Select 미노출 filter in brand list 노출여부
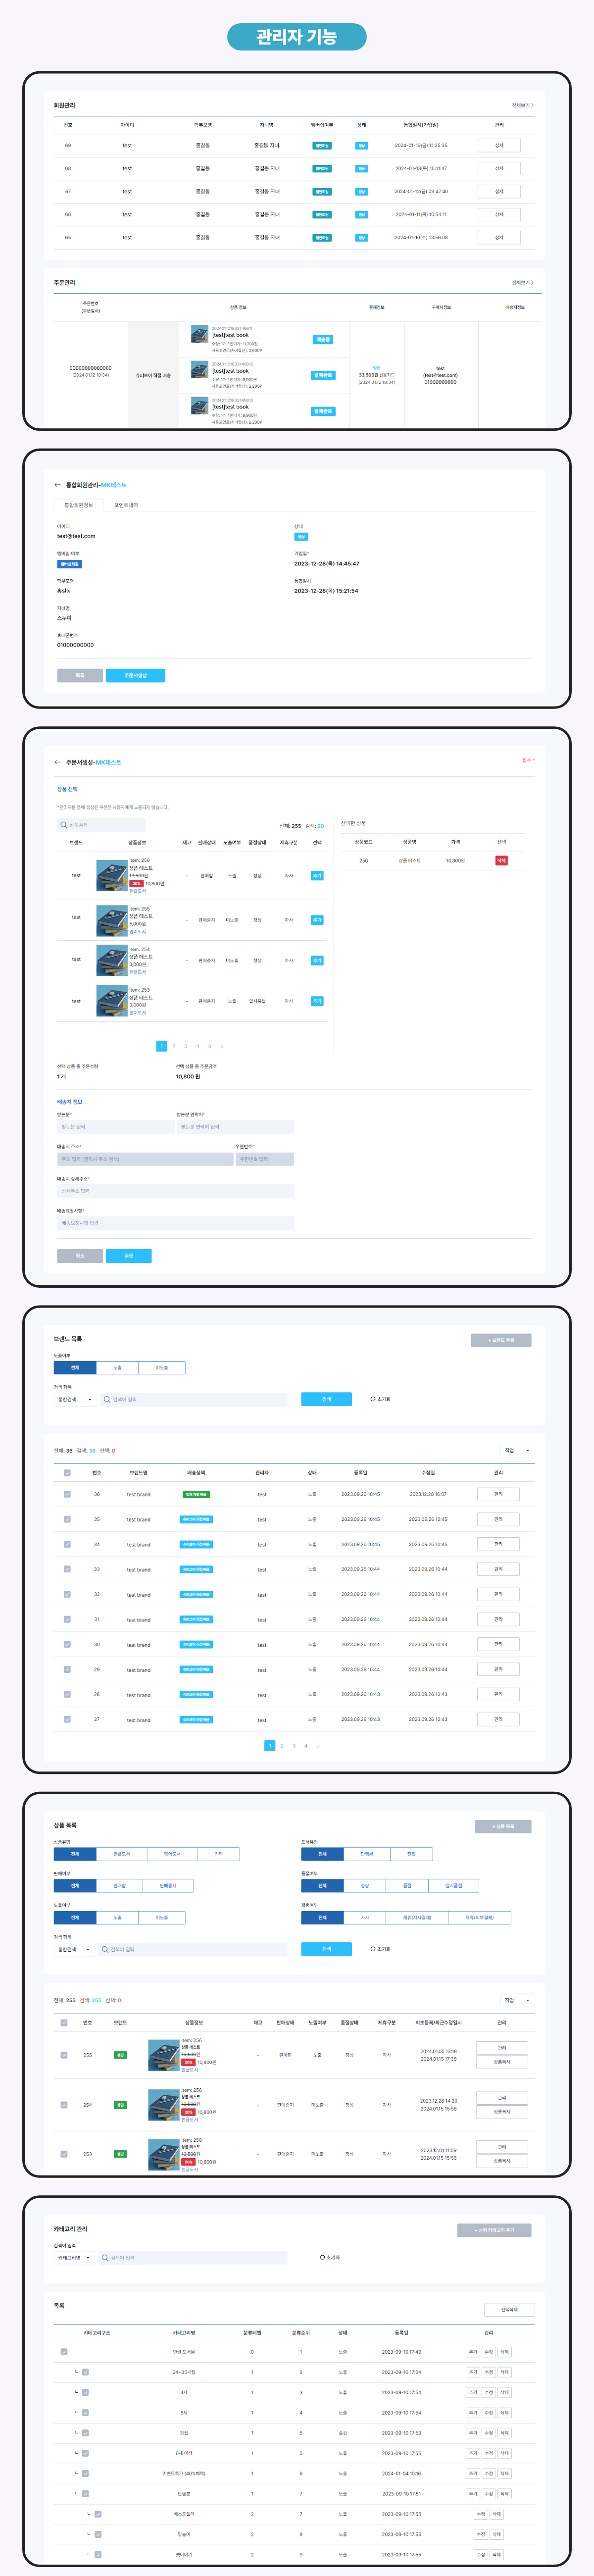594x2576 pixels. point(162,1367)
